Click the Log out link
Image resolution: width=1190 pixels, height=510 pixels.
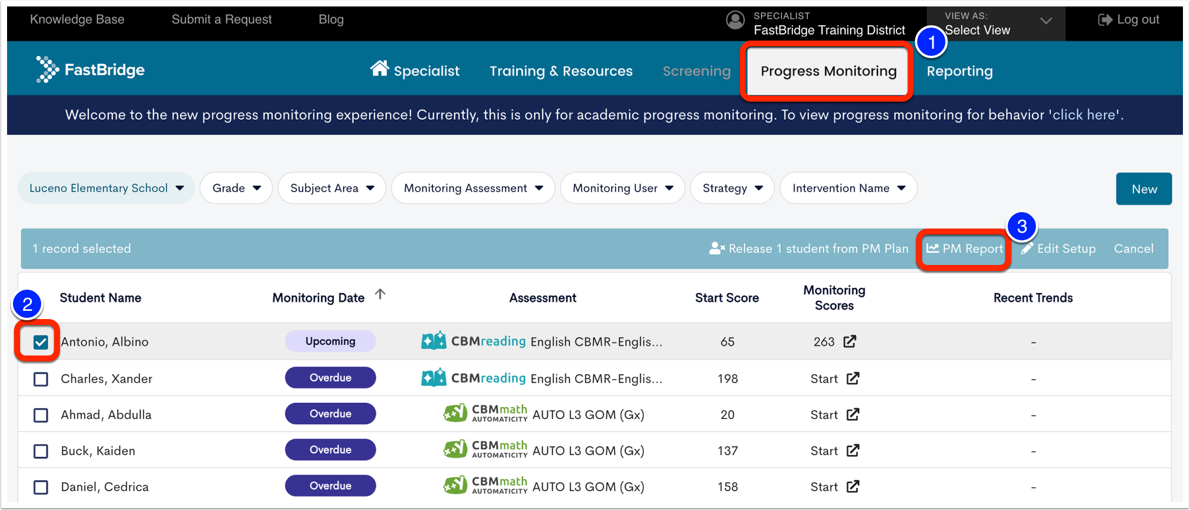pos(1129,20)
